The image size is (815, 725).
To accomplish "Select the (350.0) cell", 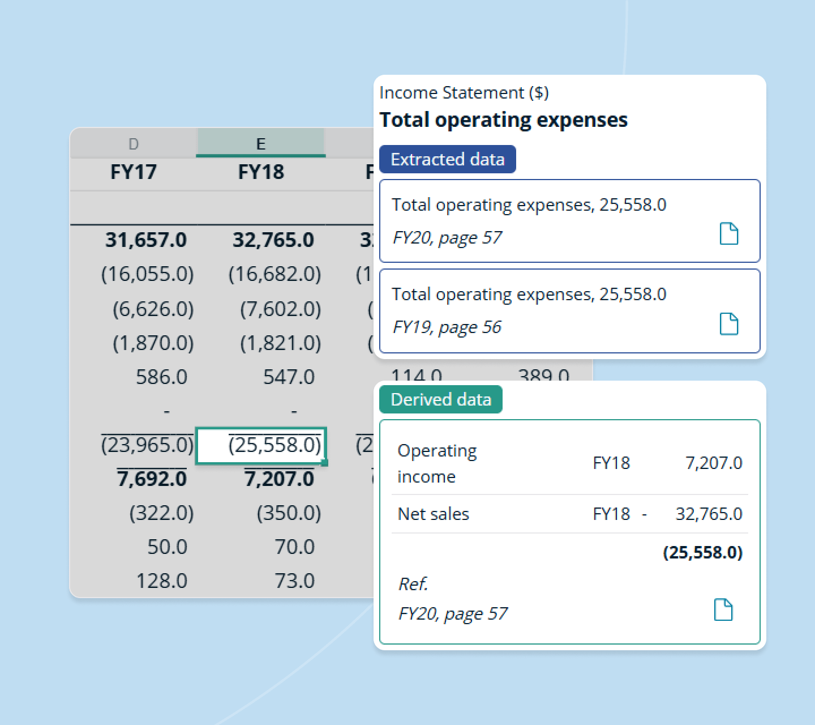I will pos(289,513).
